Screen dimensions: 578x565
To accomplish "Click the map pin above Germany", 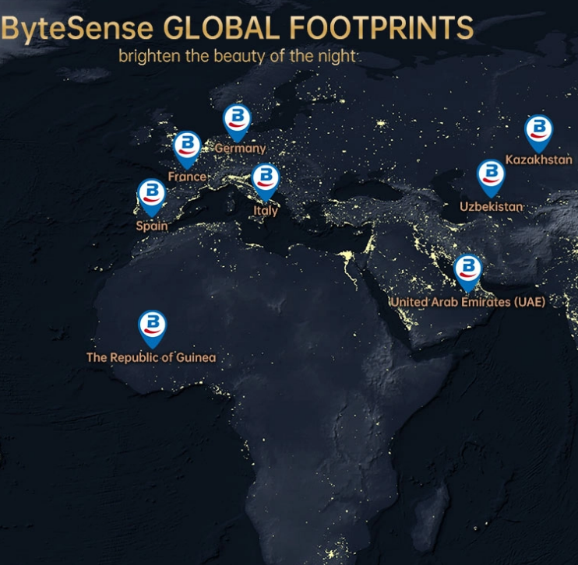I will (237, 123).
